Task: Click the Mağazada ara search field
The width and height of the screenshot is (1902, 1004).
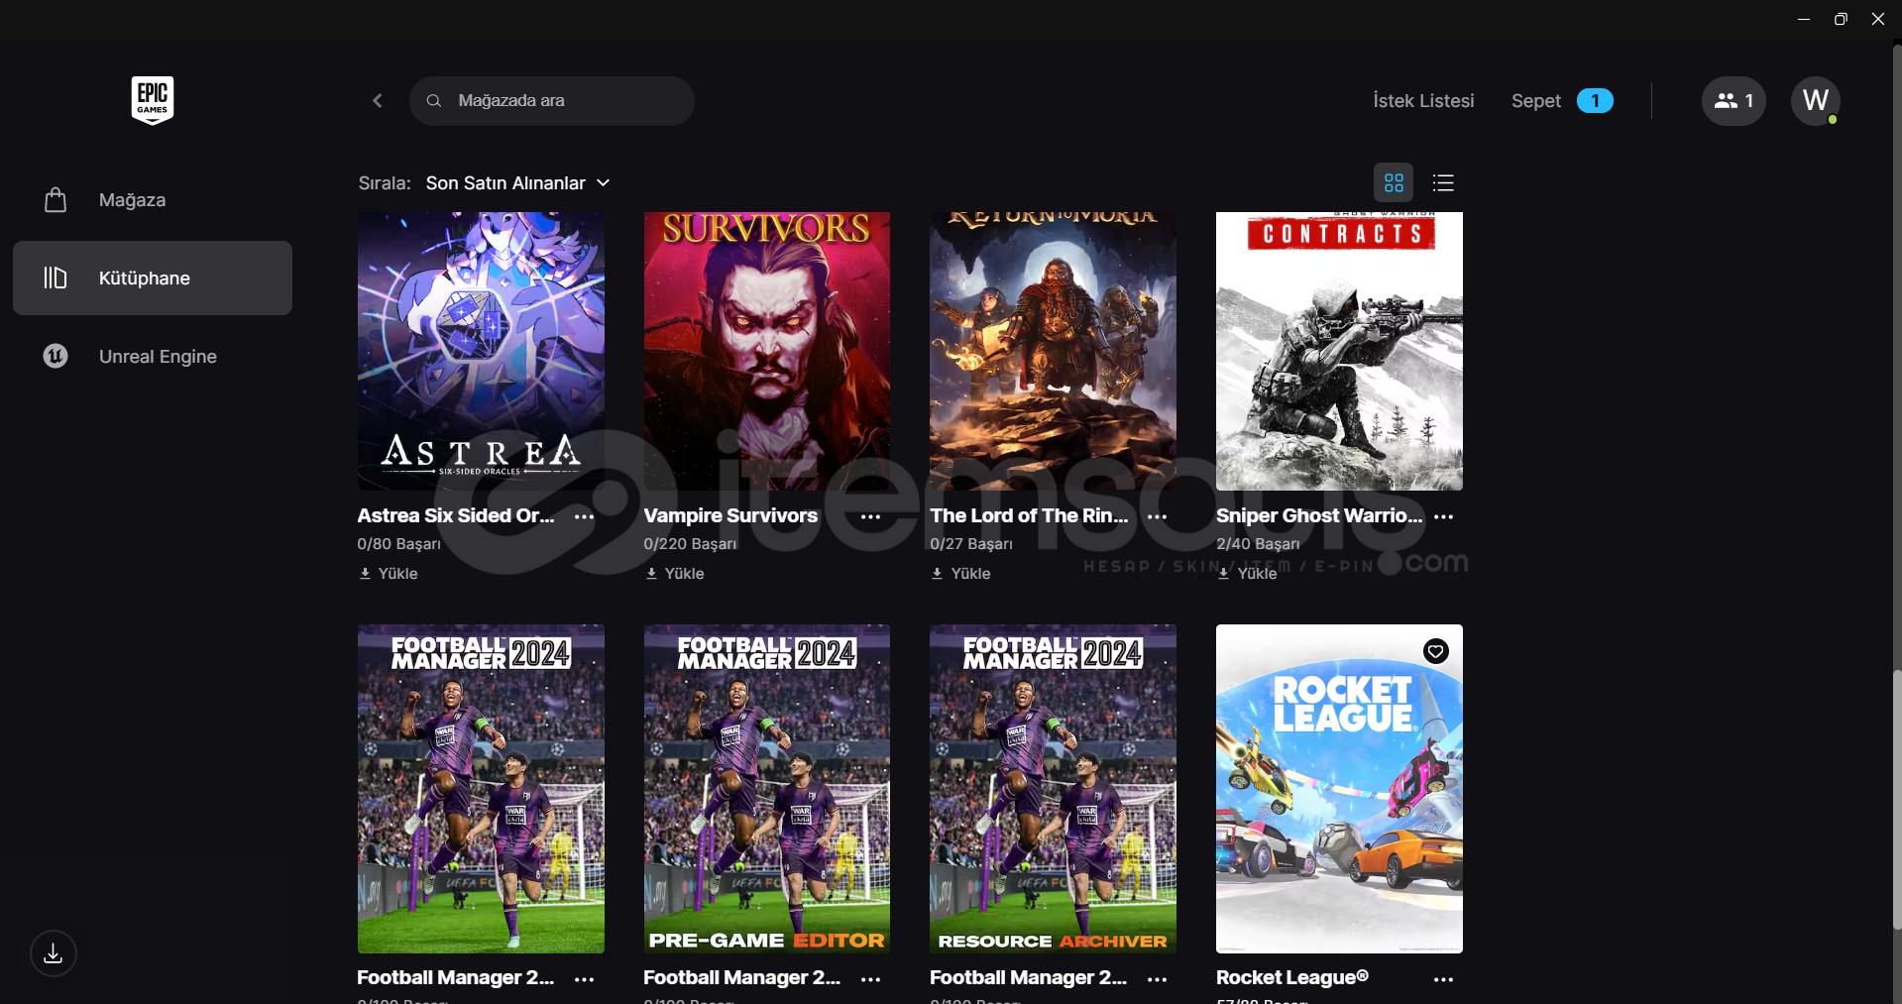Action: (551, 100)
